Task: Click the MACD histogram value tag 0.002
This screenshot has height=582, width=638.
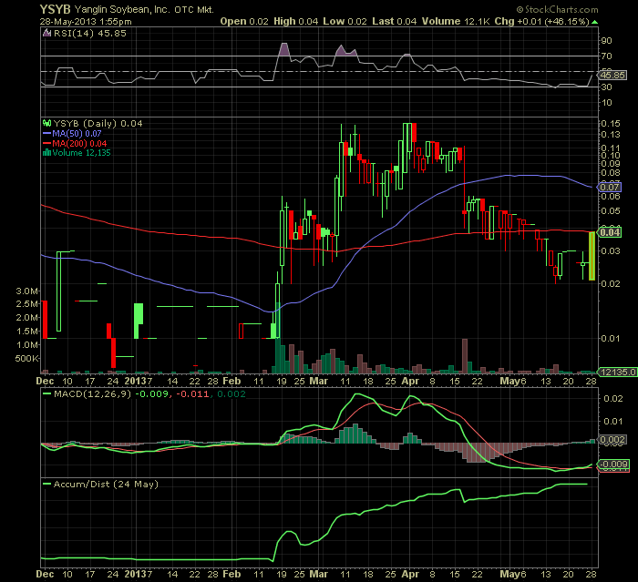Action: tap(612, 439)
